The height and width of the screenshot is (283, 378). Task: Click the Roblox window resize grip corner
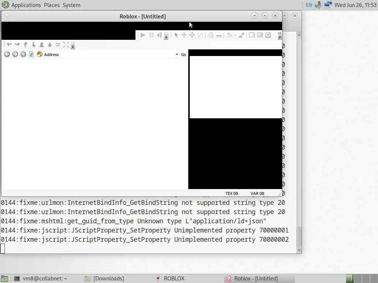tap(280, 194)
